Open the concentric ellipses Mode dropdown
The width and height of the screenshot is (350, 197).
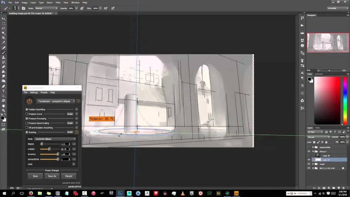(x=55, y=139)
